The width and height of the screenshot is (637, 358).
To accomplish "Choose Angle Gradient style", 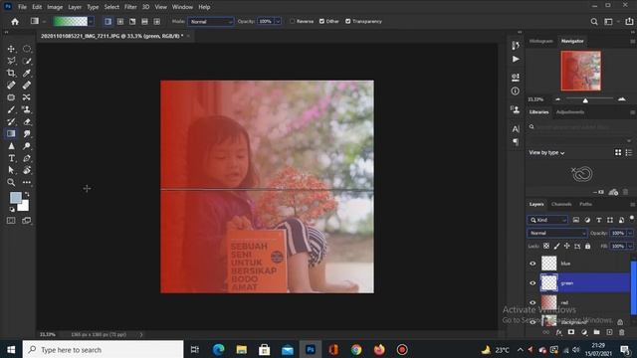I will point(132,22).
